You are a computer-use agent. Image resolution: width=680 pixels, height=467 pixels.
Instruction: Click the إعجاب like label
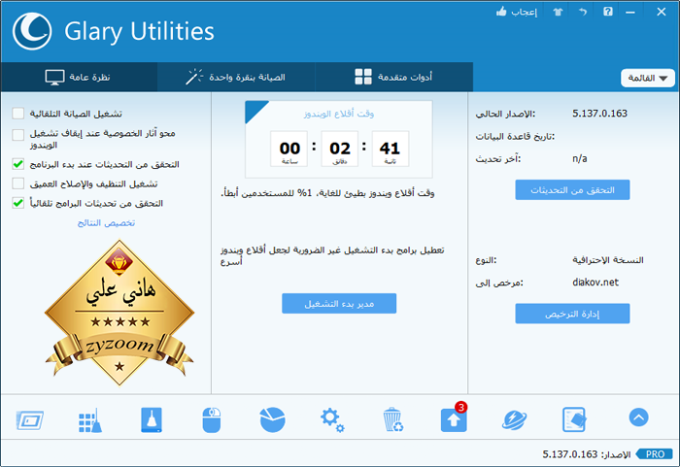coord(524,13)
